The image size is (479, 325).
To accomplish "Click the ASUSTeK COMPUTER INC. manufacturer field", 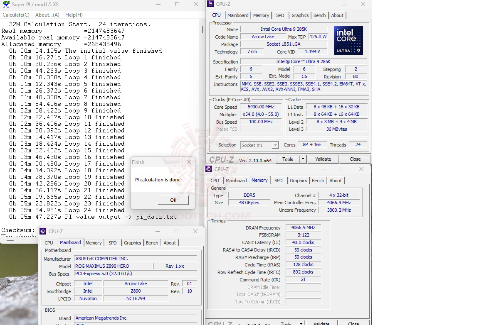I will [136, 259].
